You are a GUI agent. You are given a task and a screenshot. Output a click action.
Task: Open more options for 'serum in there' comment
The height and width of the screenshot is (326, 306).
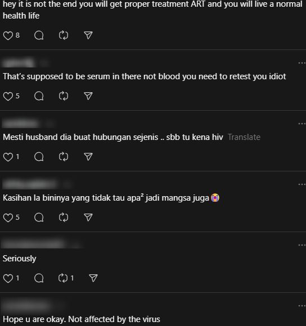(x=301, y=63)
